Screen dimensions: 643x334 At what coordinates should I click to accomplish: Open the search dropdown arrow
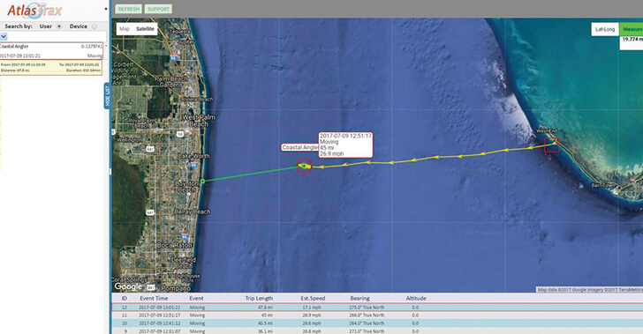pyautogui.click(x=4, y=36)
